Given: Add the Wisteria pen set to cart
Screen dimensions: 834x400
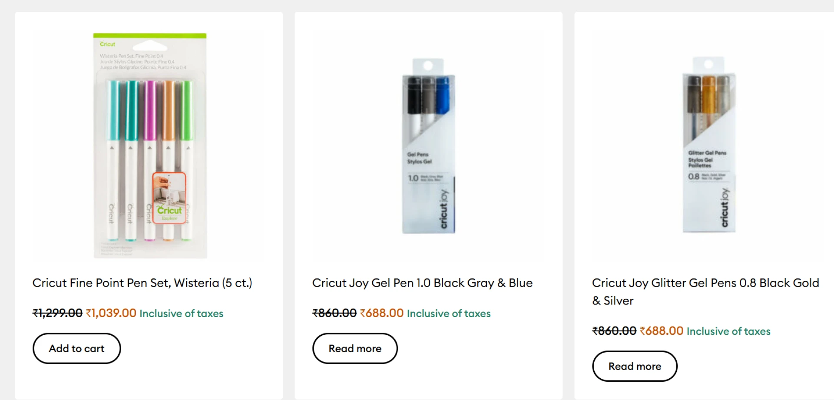Looking at the screenshot, I should click(76, 348).
